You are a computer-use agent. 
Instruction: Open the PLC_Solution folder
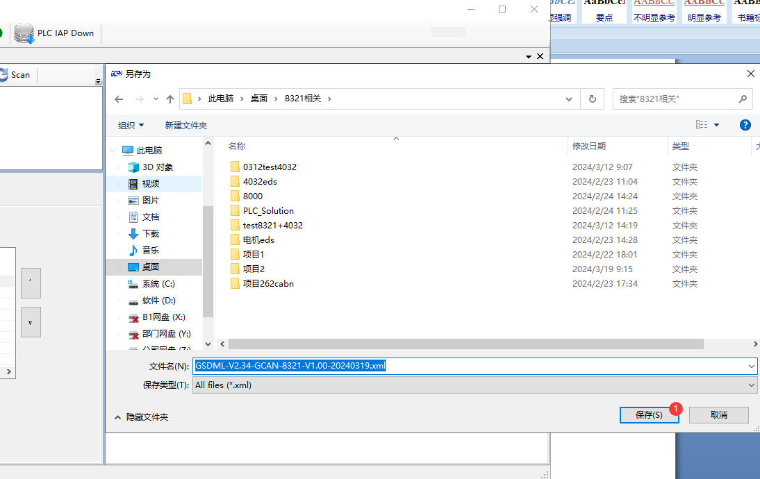(268, 211)
